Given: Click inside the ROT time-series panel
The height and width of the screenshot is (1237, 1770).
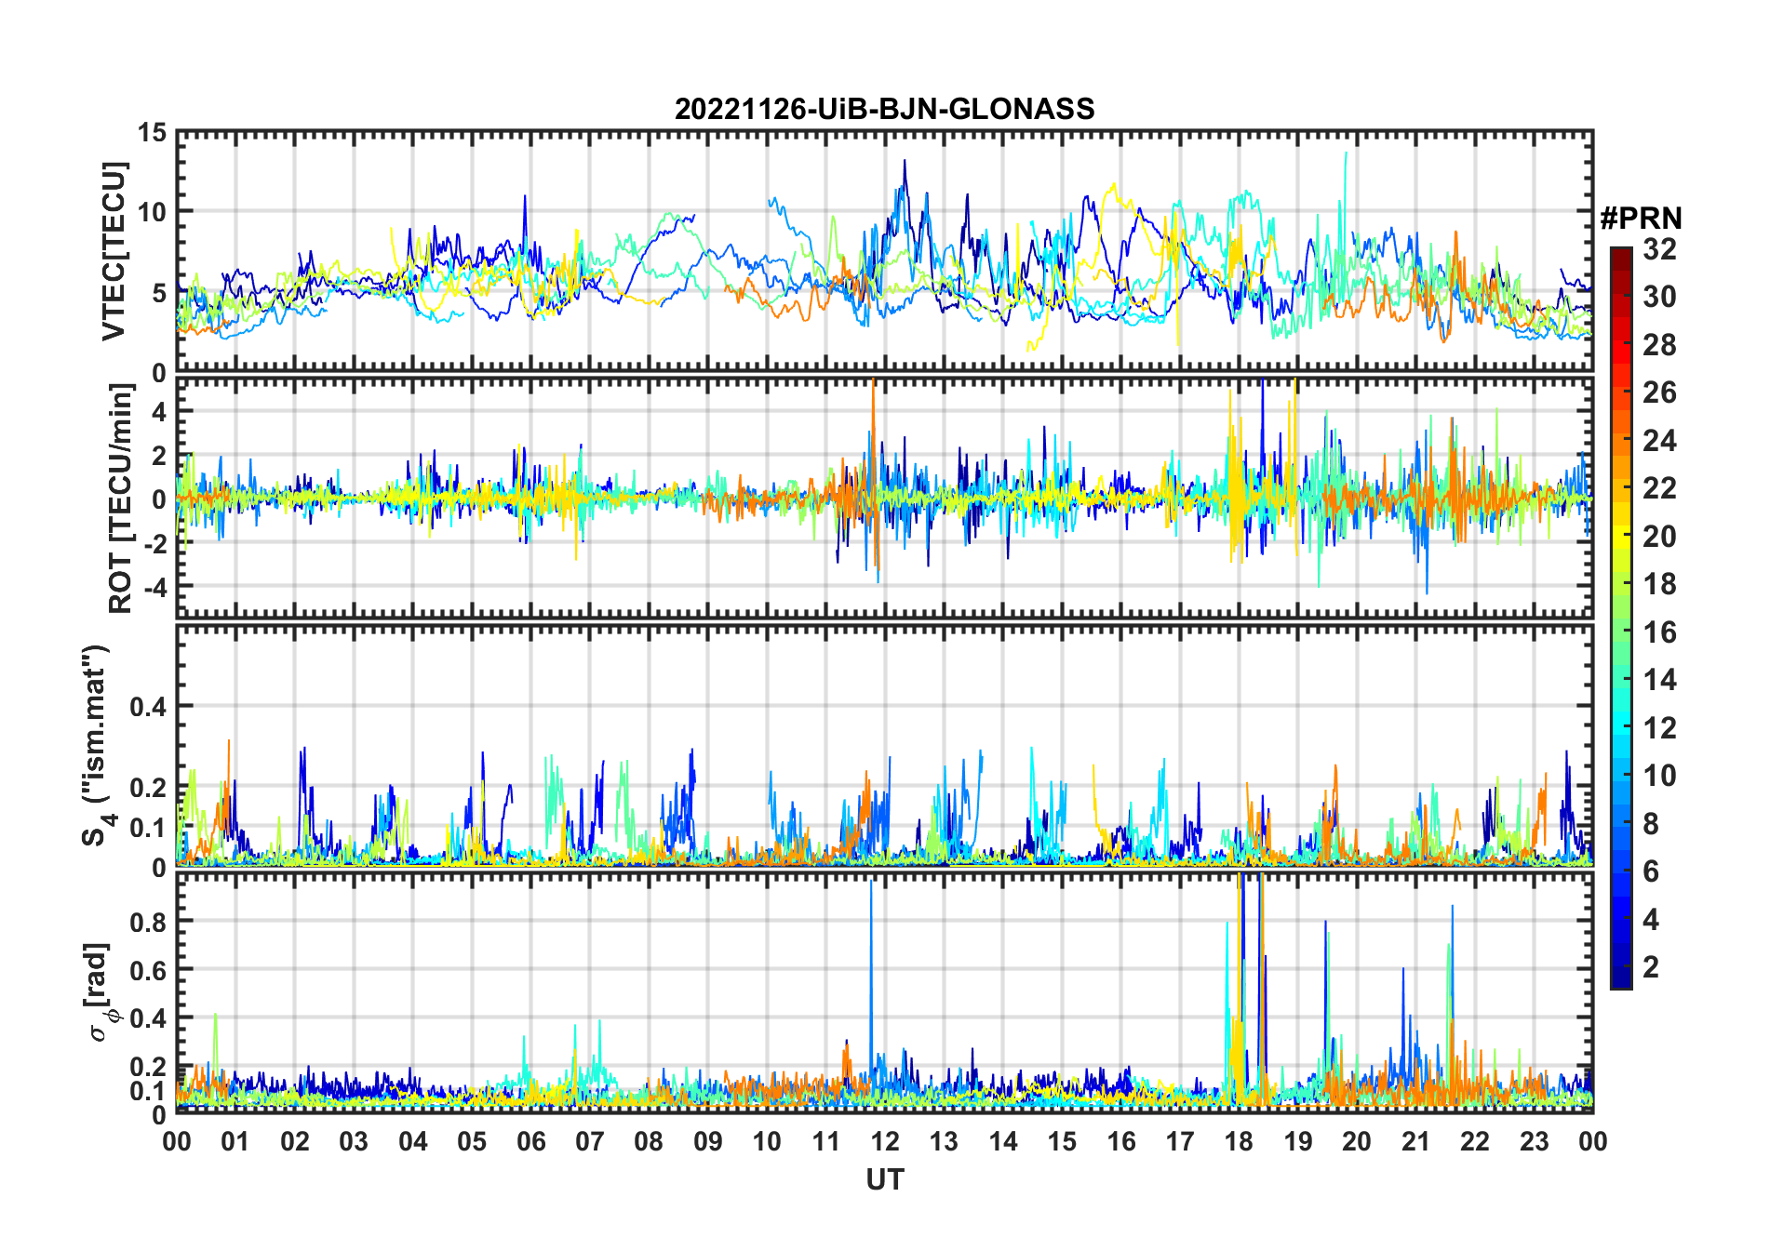Looking at the screenshot, I should point(884,497).
